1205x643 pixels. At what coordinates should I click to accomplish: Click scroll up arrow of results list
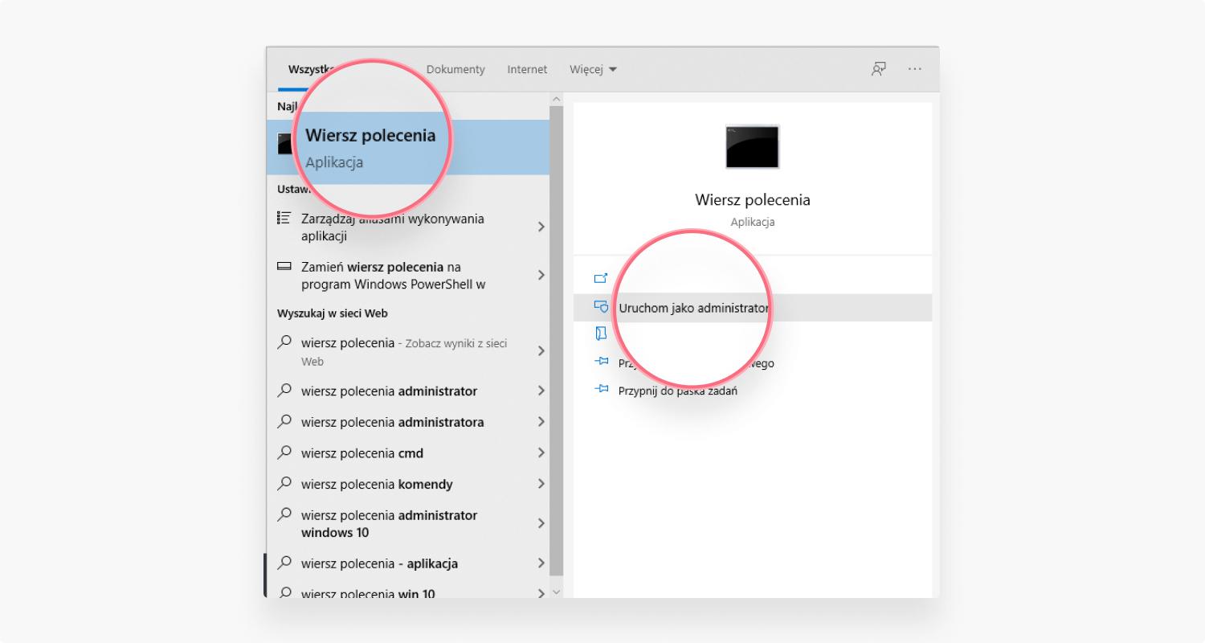(556, 99)
